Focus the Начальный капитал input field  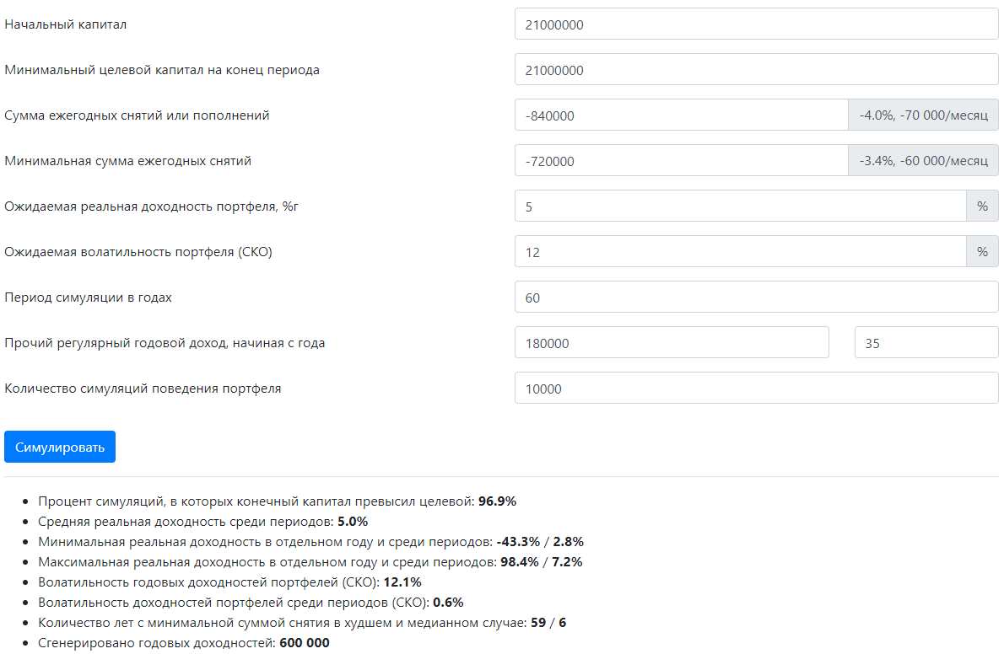[756, 24]
